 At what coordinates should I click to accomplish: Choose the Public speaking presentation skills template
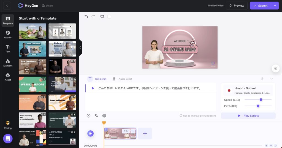32,120
